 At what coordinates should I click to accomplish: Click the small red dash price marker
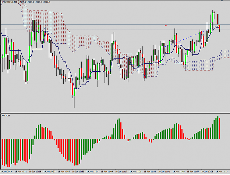(x=166, y=25)
